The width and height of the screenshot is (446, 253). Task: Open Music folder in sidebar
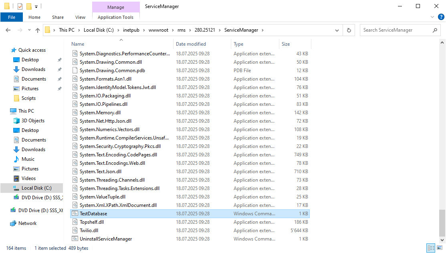28,159
